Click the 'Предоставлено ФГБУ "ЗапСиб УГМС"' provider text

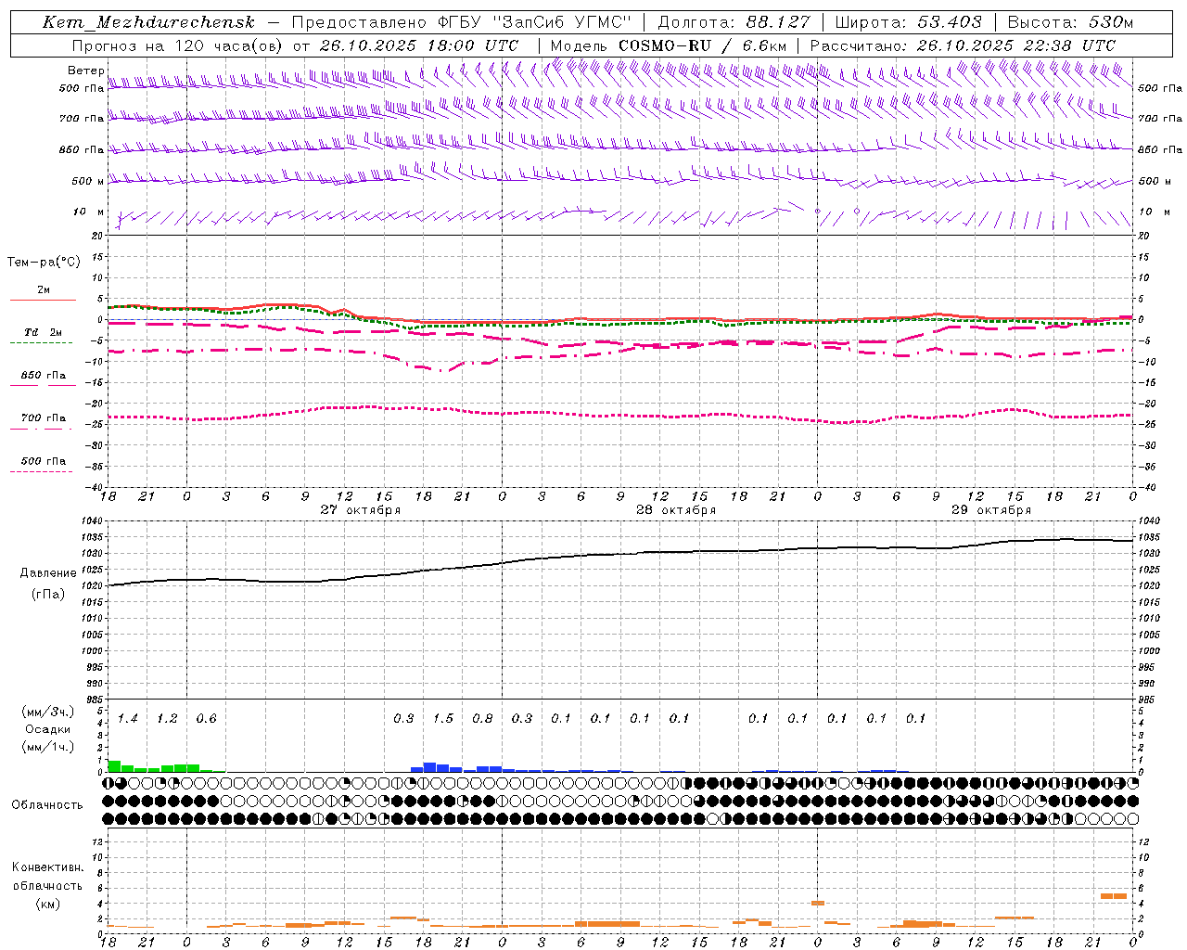point(462,22)
